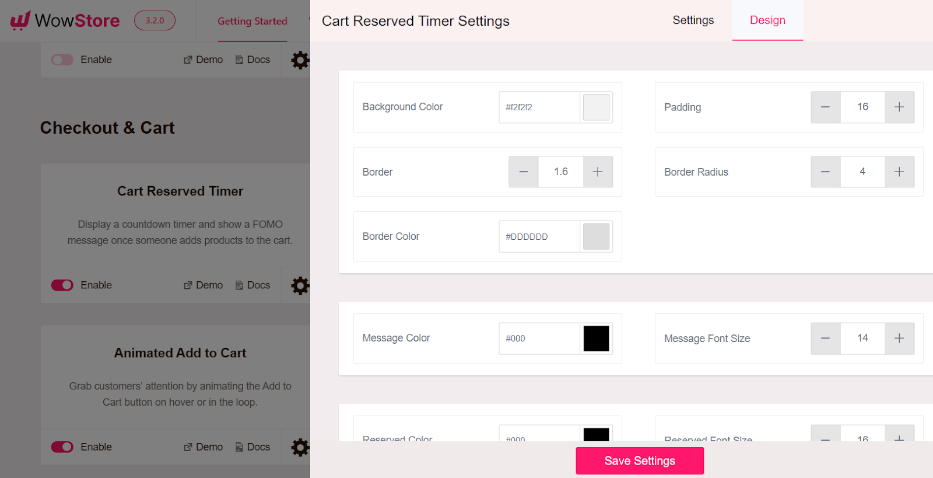
Task: Open the Demo link for Cart Reserved Timer
Action: (x=202, y=285)
